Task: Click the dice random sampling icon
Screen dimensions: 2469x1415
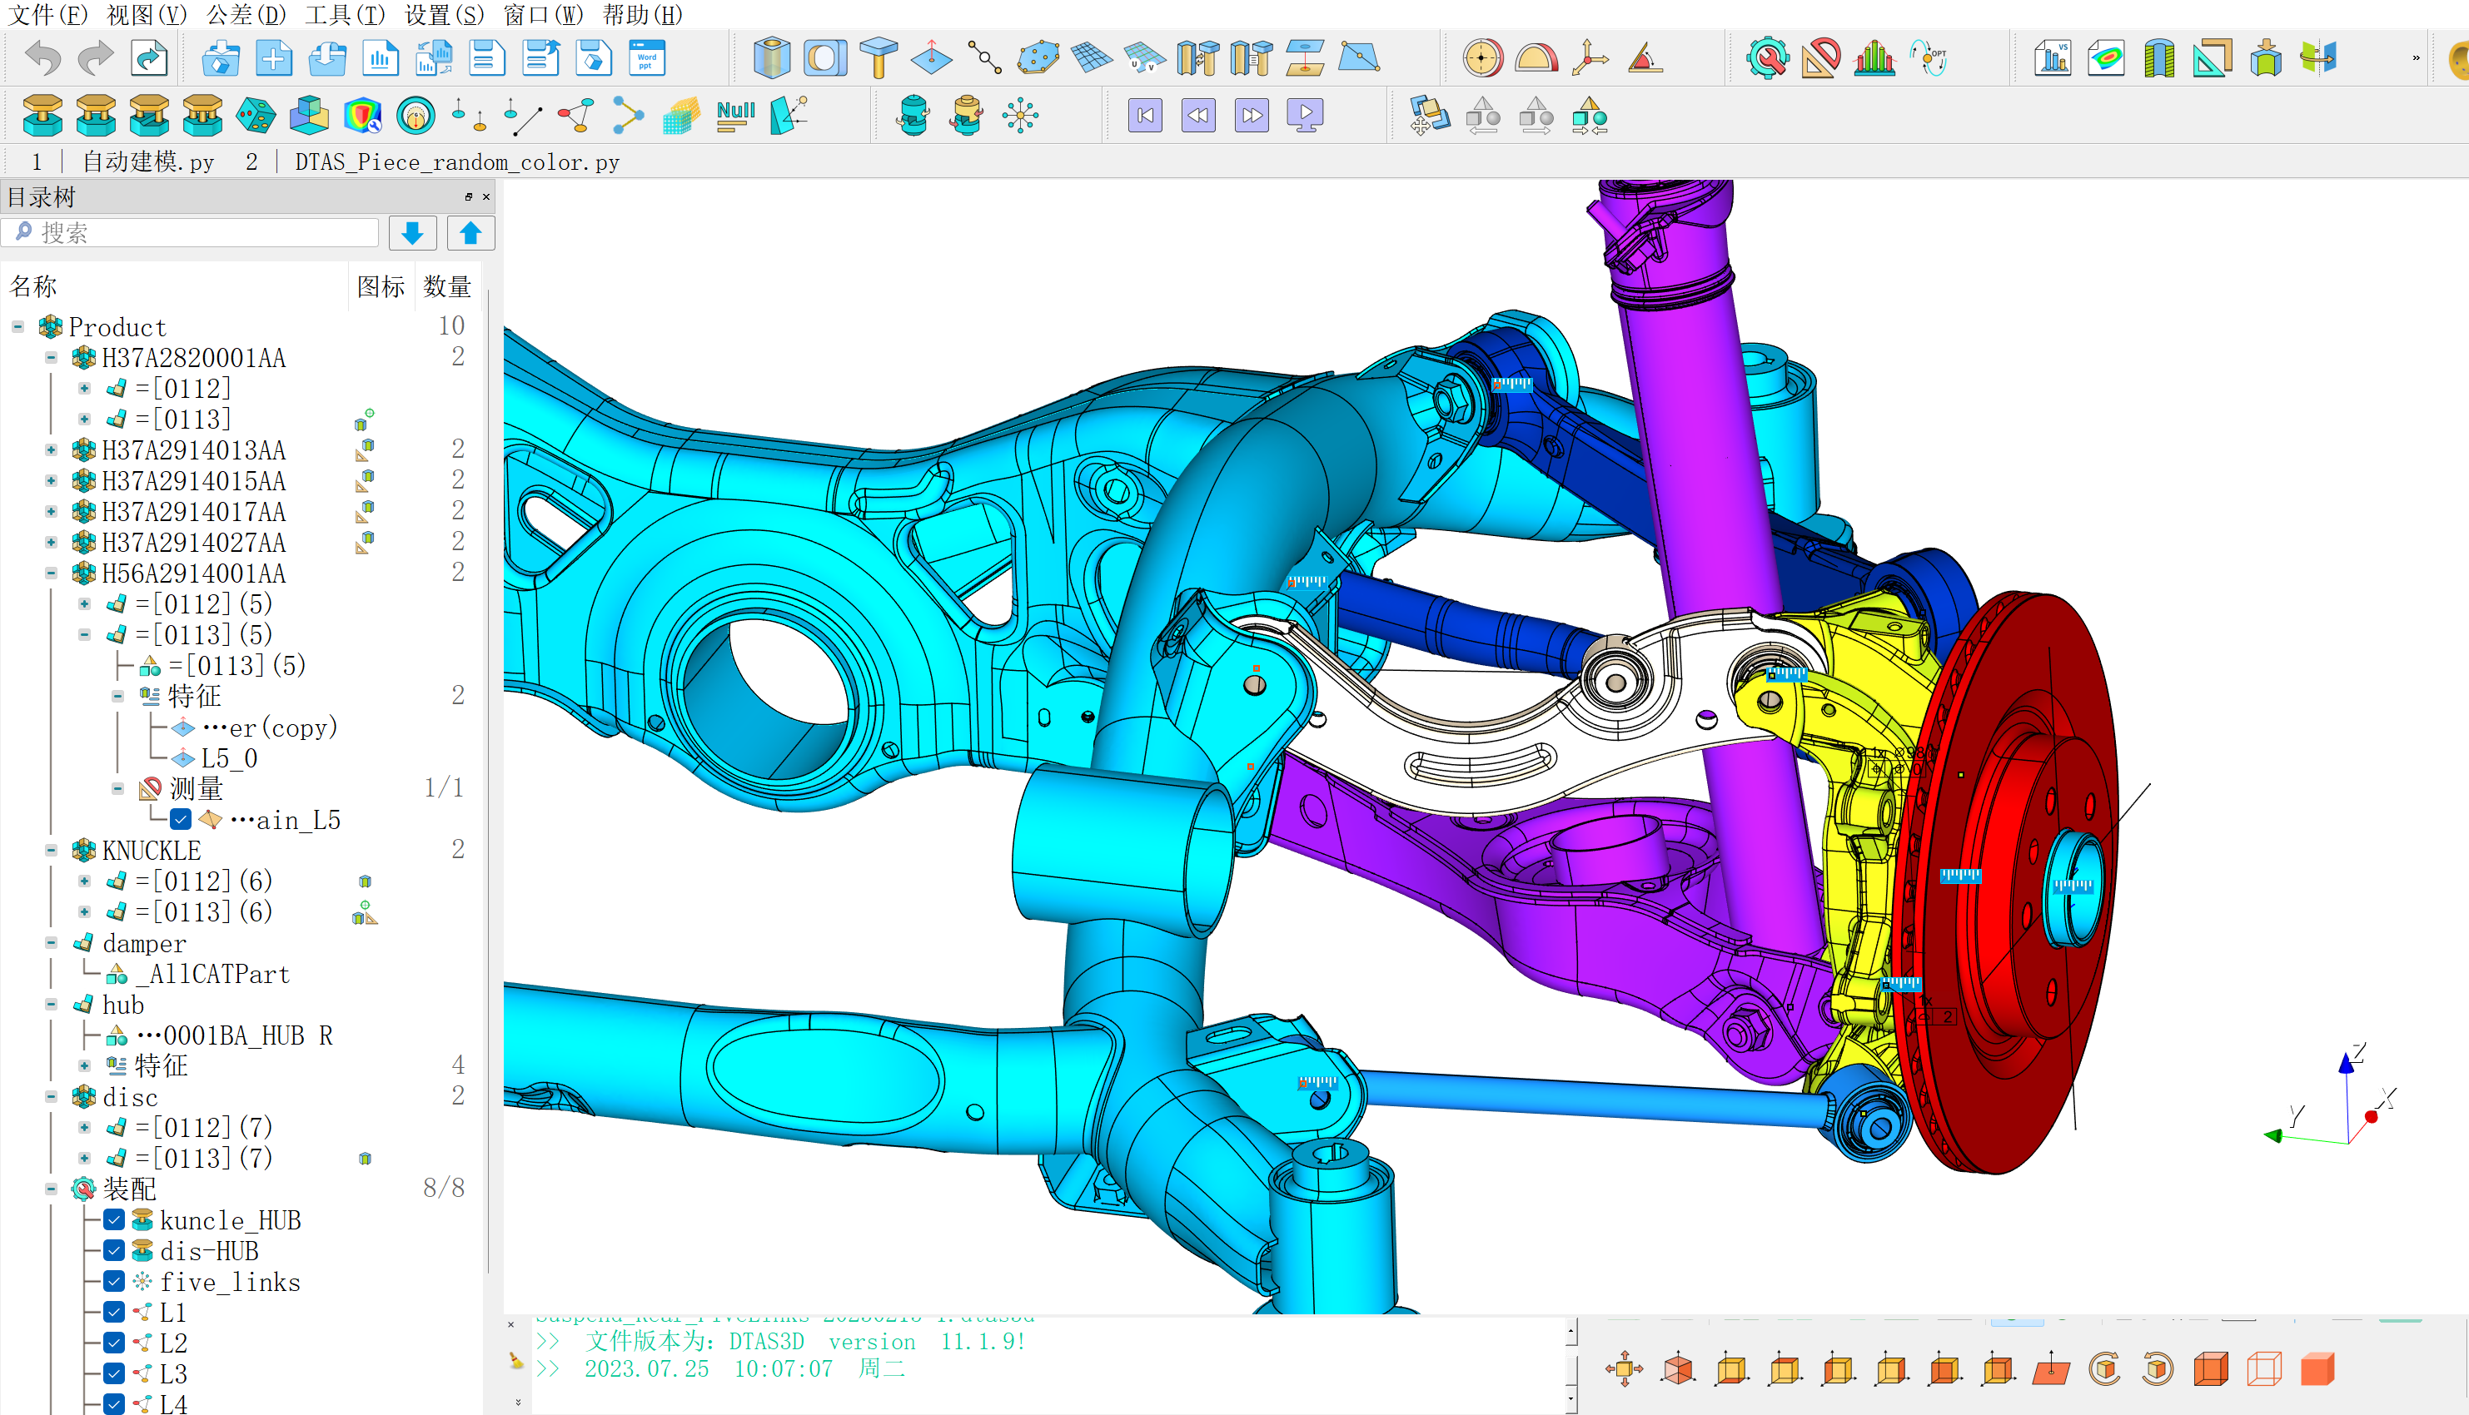Action: [x=256, y=116]
